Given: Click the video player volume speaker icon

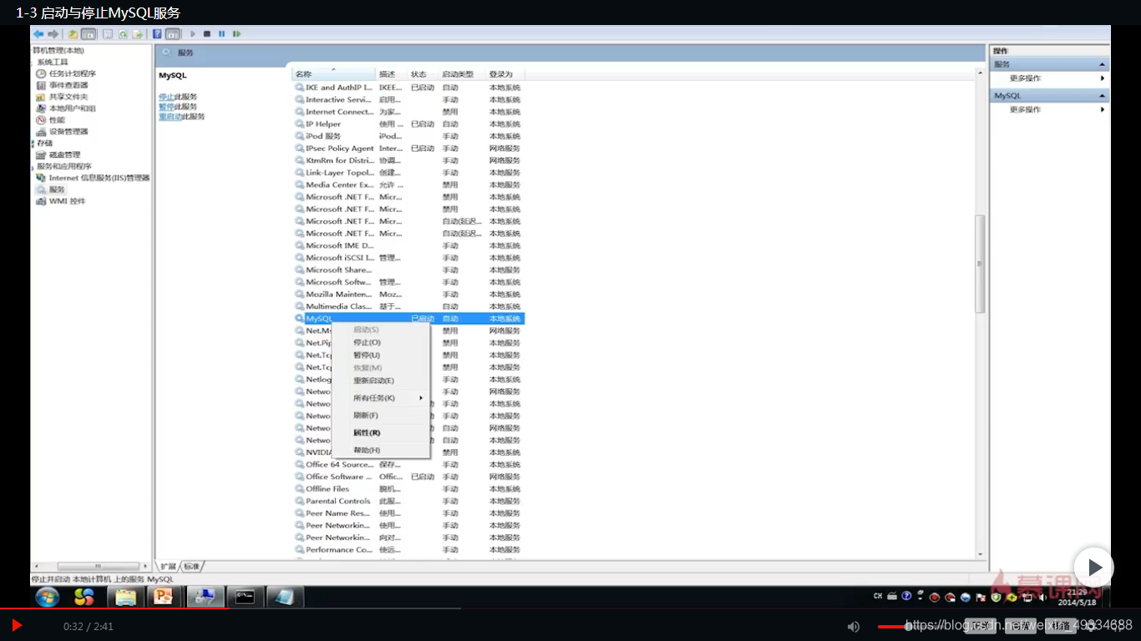Looking at the screenshot, I should [x=854, y=626].
